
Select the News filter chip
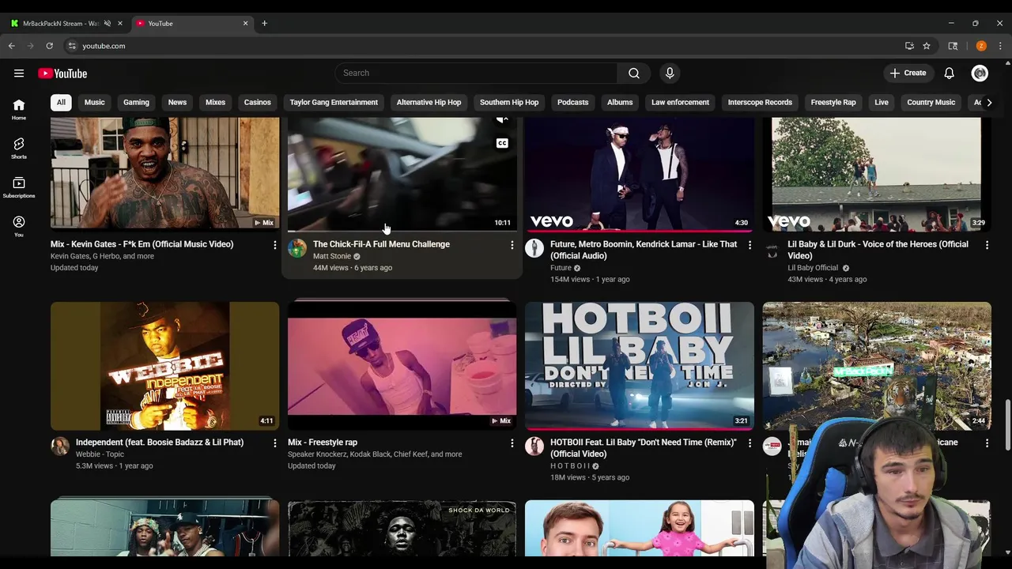(177, 102)
